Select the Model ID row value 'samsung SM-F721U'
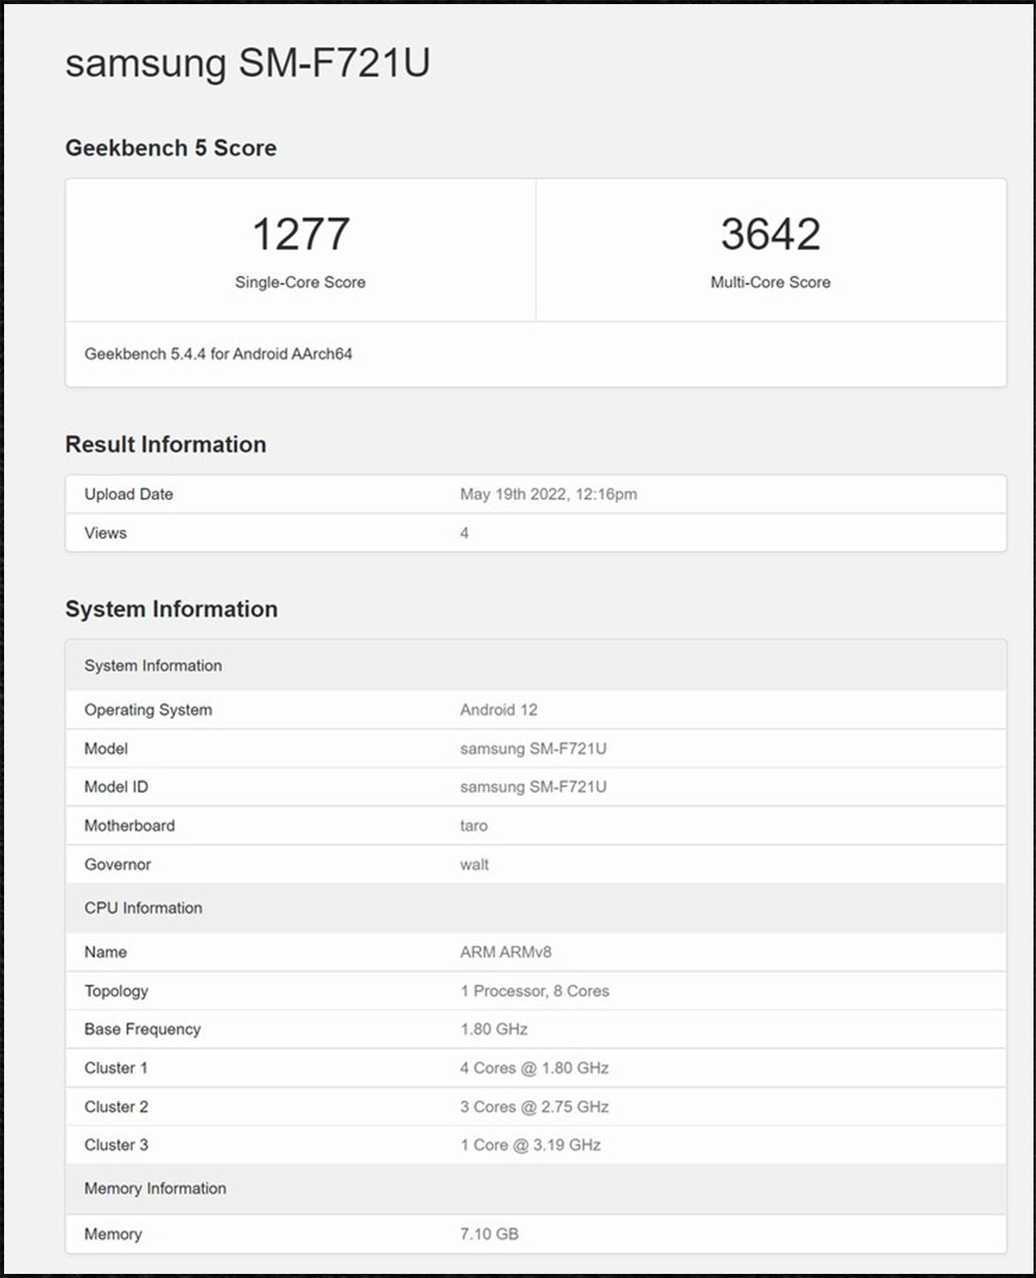Screen dimensions: 1036x1278 (533, 786)
